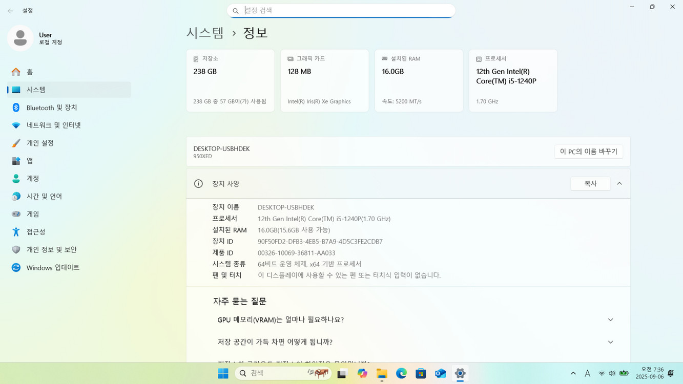Viewport: 683px width, 384px height.
Task: Open Outlook from the taskbar
Action: tap(440, 373)
